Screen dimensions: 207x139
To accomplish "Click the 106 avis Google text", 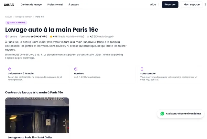I will click(x=104, y=37).
